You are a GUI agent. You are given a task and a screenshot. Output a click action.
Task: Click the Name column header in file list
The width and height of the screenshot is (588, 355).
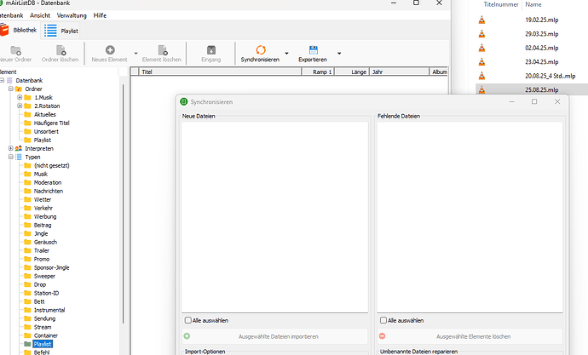533,4
